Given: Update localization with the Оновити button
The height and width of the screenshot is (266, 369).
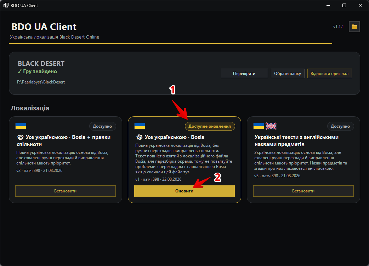Looking at the screenshot, I should 184,191.
